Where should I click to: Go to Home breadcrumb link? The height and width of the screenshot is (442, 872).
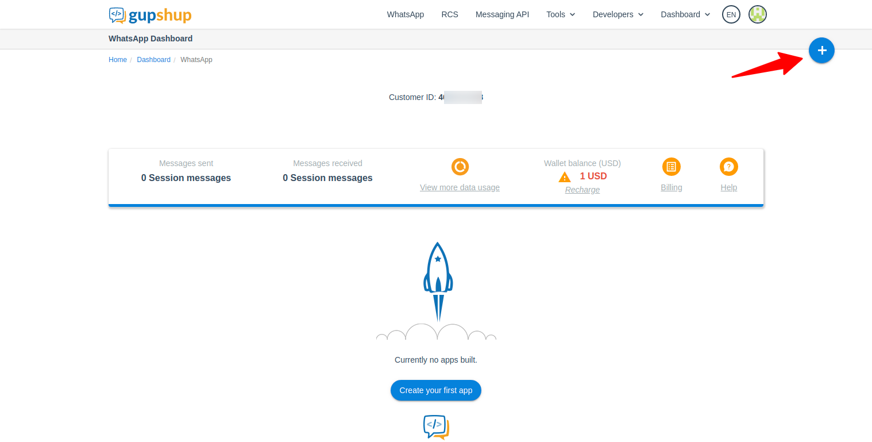pyautogui.click(x=118, y=60)
